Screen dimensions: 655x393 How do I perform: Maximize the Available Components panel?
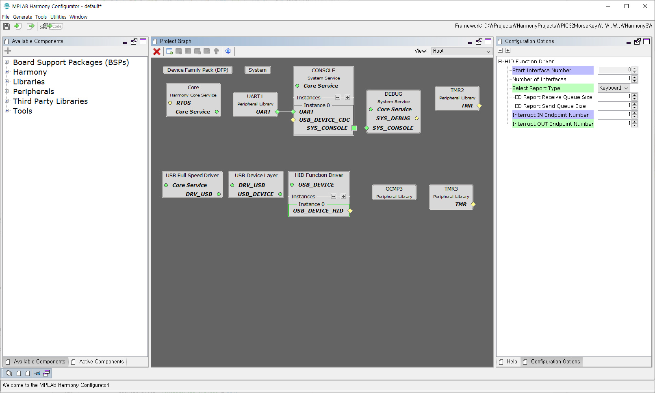pos(143,41)
